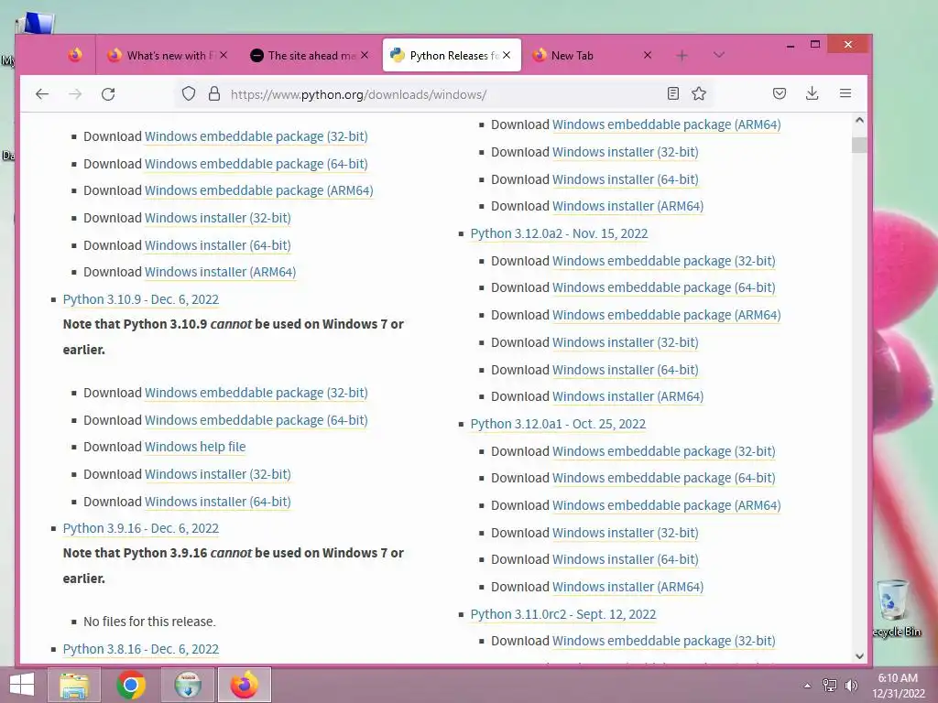
Task: Open Python 3.11.0rc2 - Sept. 12, 2022 release
Action: pyautogui.click(x=563, y=614)
